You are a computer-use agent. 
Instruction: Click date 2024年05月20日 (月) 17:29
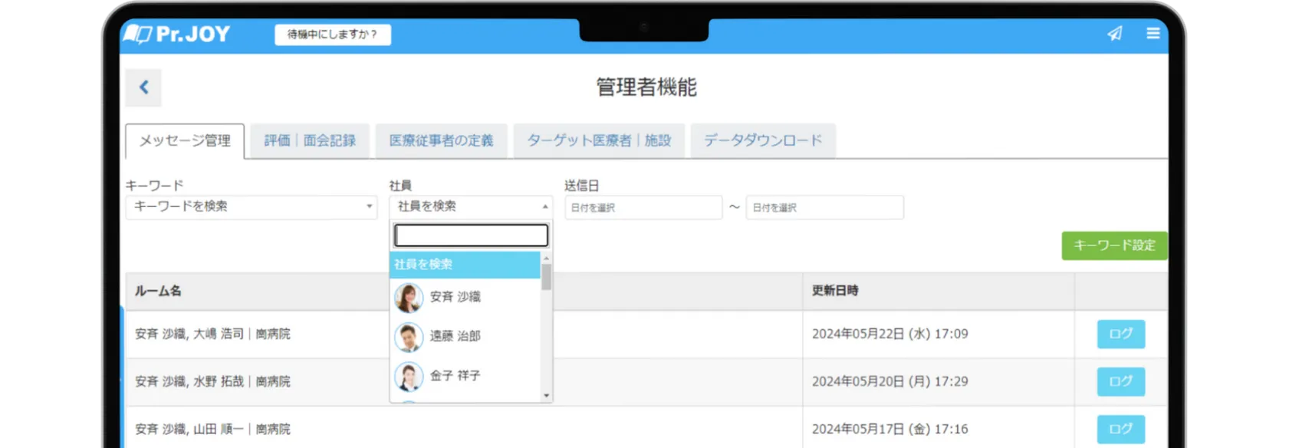tap(889, 381)
